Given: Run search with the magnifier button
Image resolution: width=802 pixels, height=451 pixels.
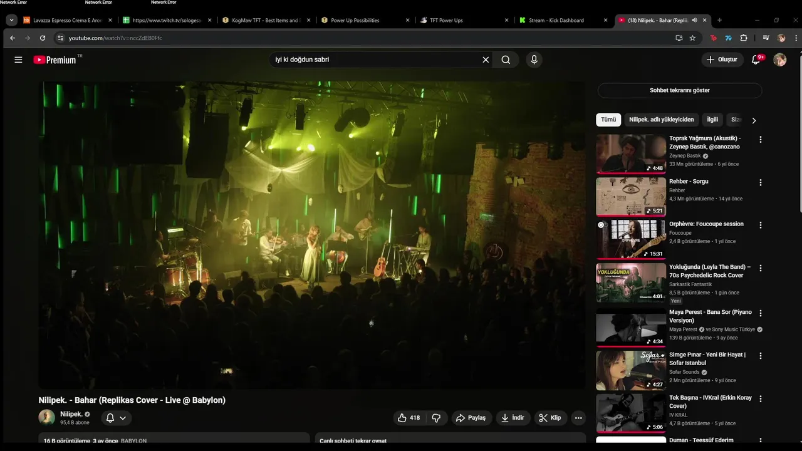Looking at the screenshot, I should coord(506,60).
